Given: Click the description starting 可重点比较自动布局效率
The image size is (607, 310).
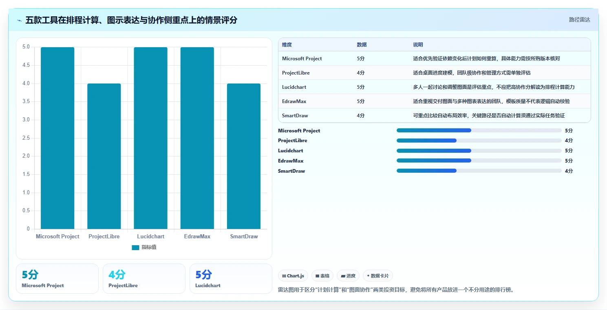Looking at the screenshot, I should point(489,116).
